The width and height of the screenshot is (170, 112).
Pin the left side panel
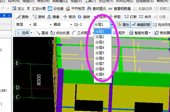tap(4, 16)
